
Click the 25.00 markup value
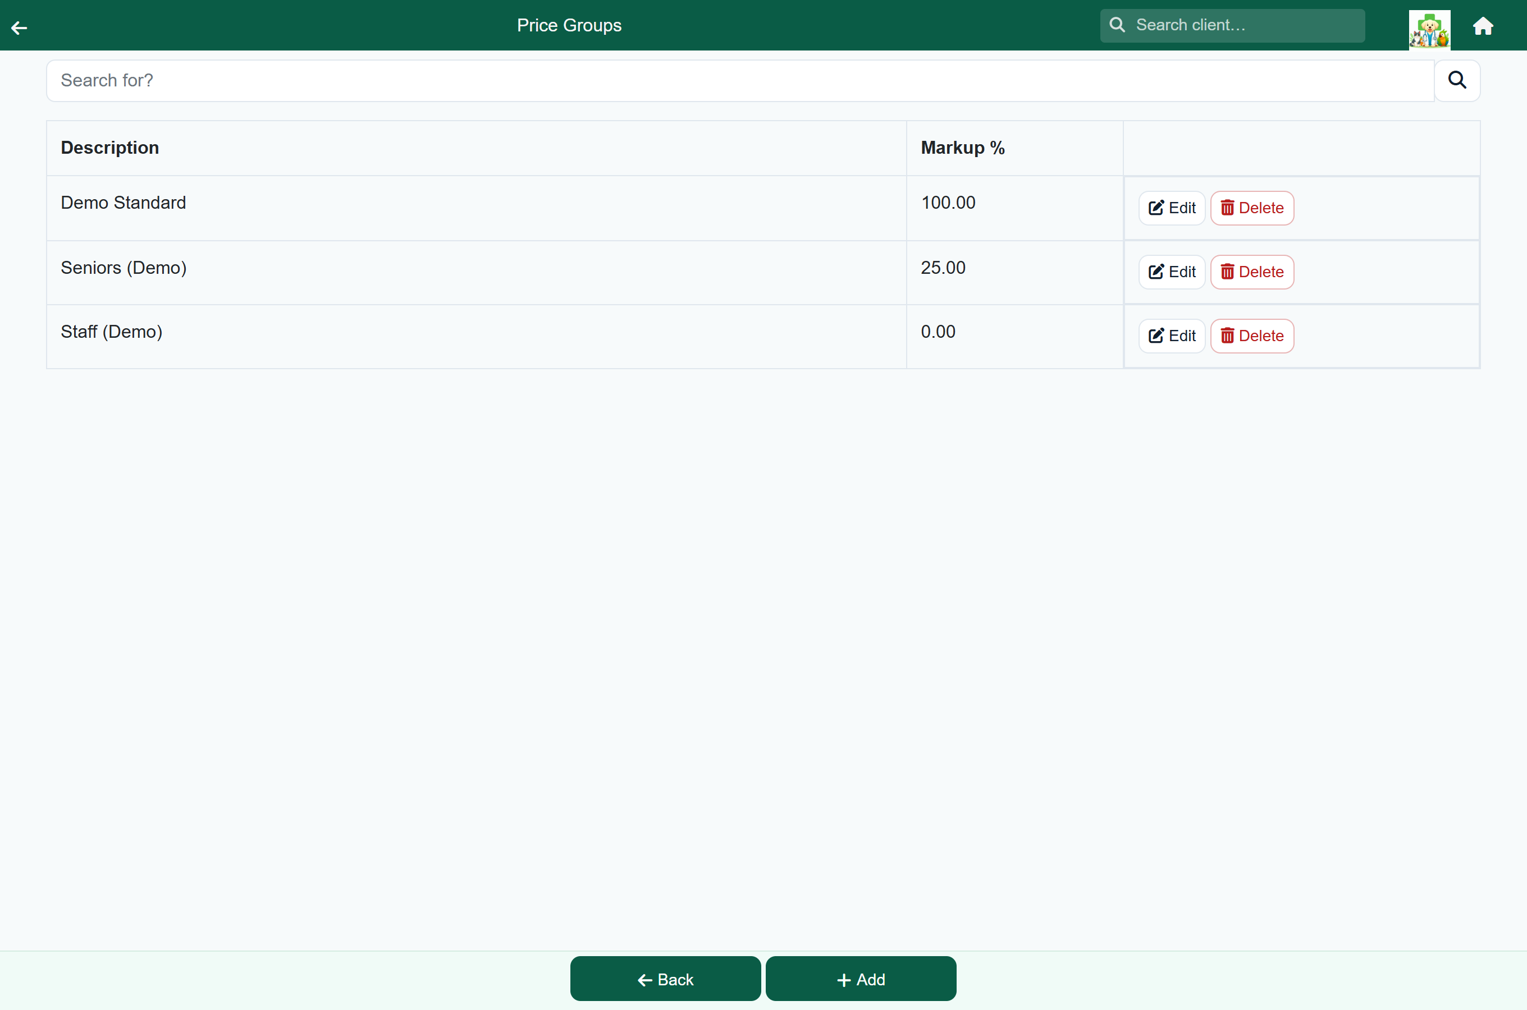point(943,267)
